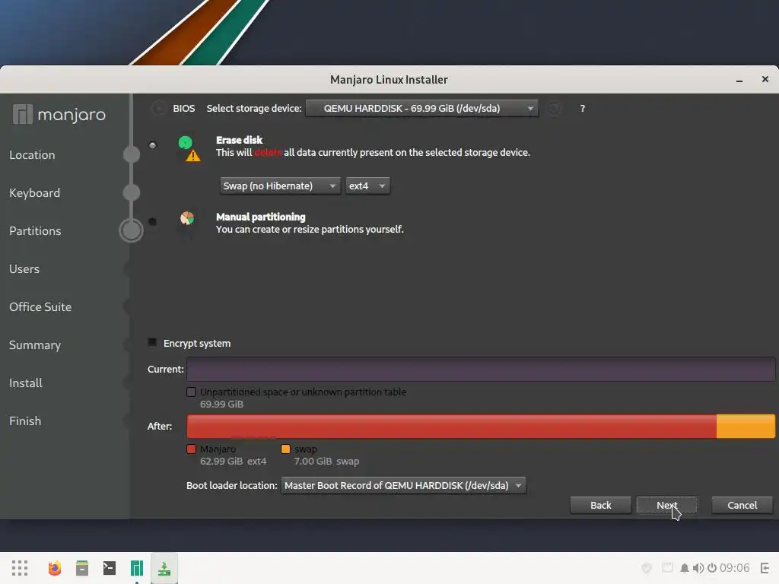The width and height of the screenshot is (779, 584).
Task: Open the Swap (no Hibernate) dropdown
Action: pyautogui.click(x=280, y=186)
